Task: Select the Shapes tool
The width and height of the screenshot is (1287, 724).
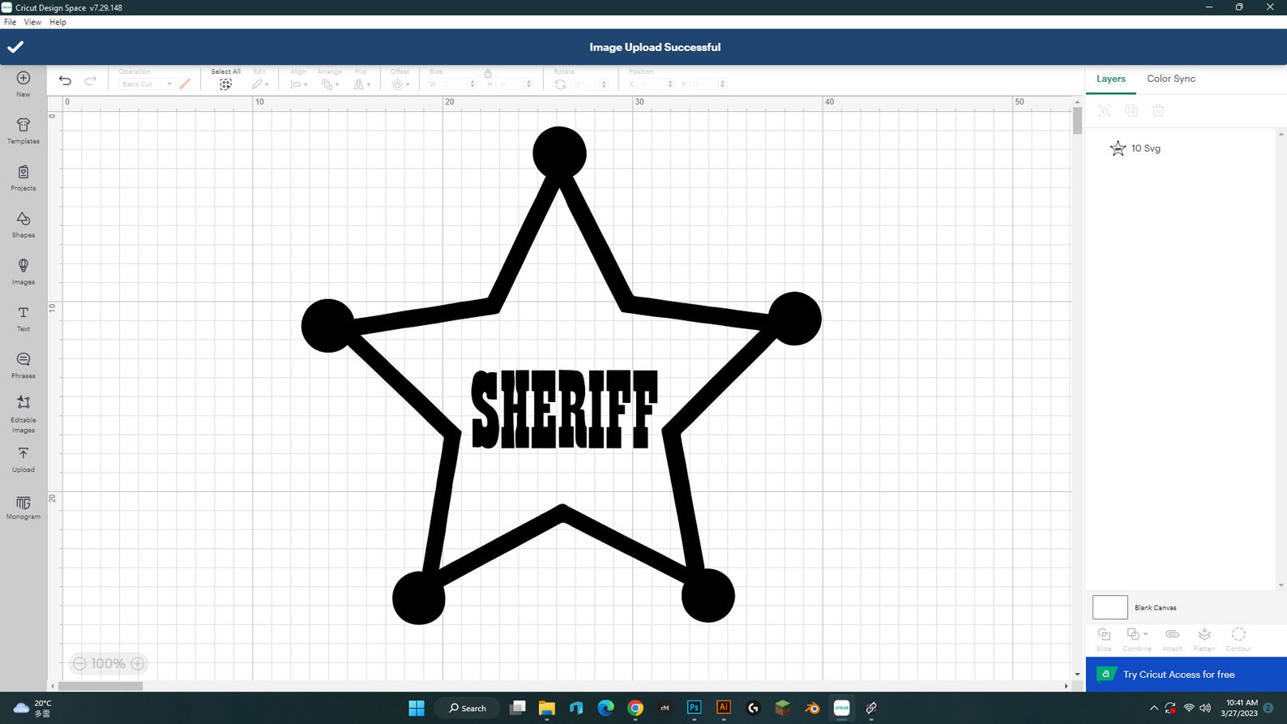Action: coord(24,224)
